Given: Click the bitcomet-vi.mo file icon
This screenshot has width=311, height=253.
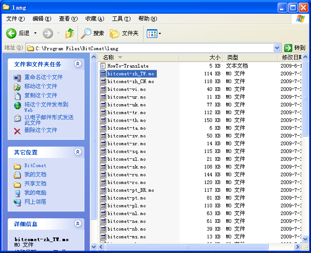Looking at the screenshot, I should click(103, 89).
